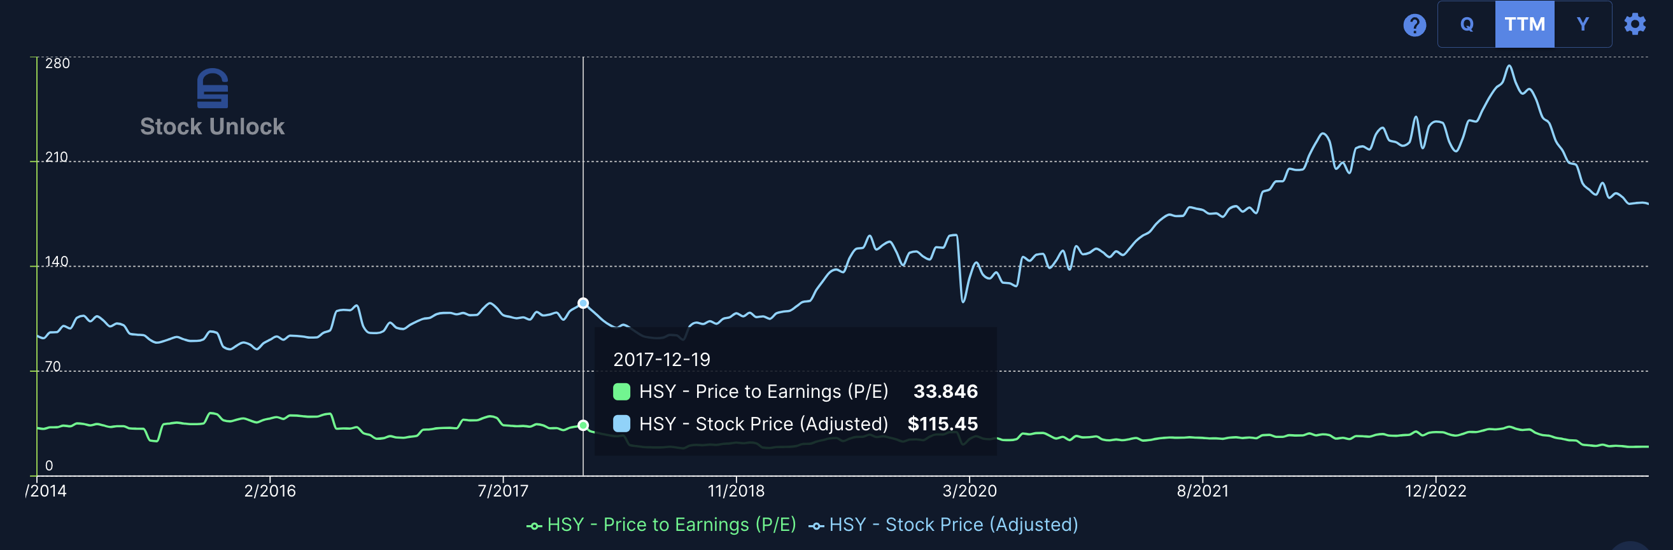Click the 140 y-axis label
This screenshot has width=1673, height=550.
point(57,262)
